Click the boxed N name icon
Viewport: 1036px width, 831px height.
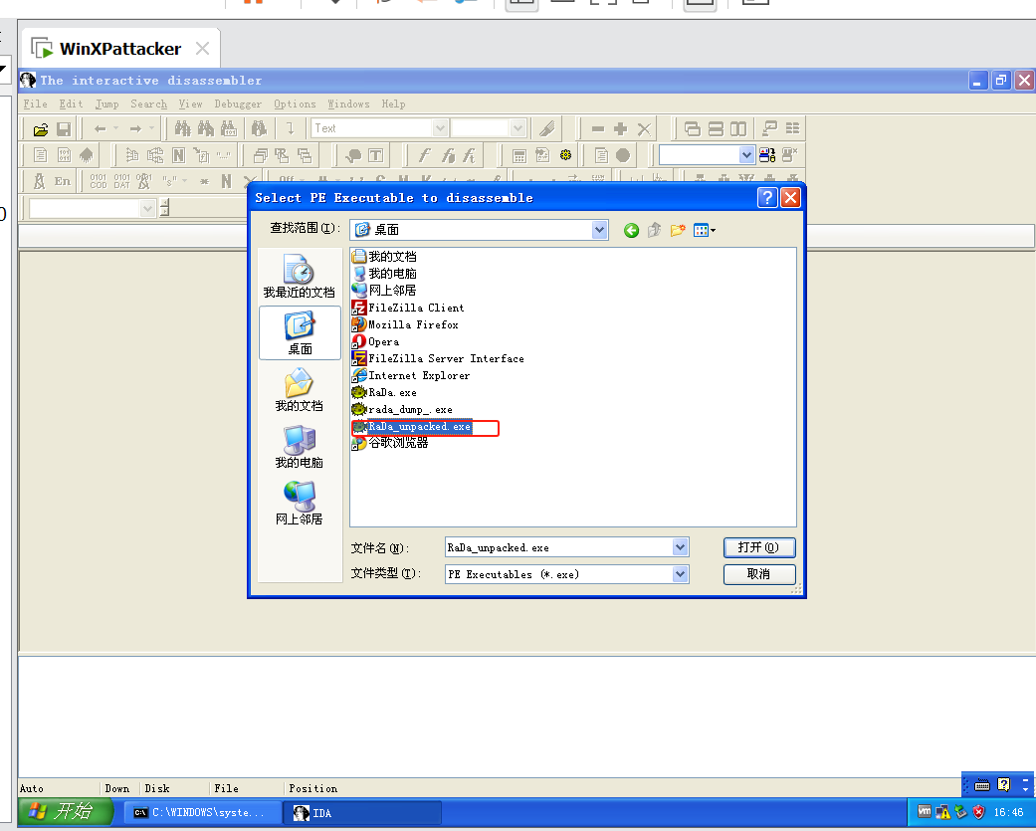point(178,155)
